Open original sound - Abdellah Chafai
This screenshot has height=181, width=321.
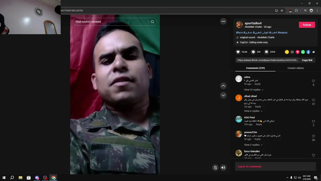(x=257, y=37)
